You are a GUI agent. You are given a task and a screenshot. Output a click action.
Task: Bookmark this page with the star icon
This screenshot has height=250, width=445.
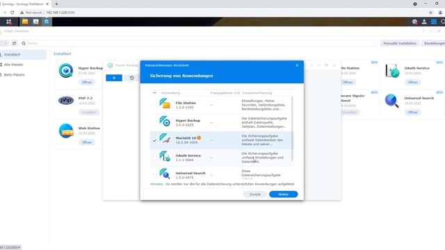(x=431, y=12)
